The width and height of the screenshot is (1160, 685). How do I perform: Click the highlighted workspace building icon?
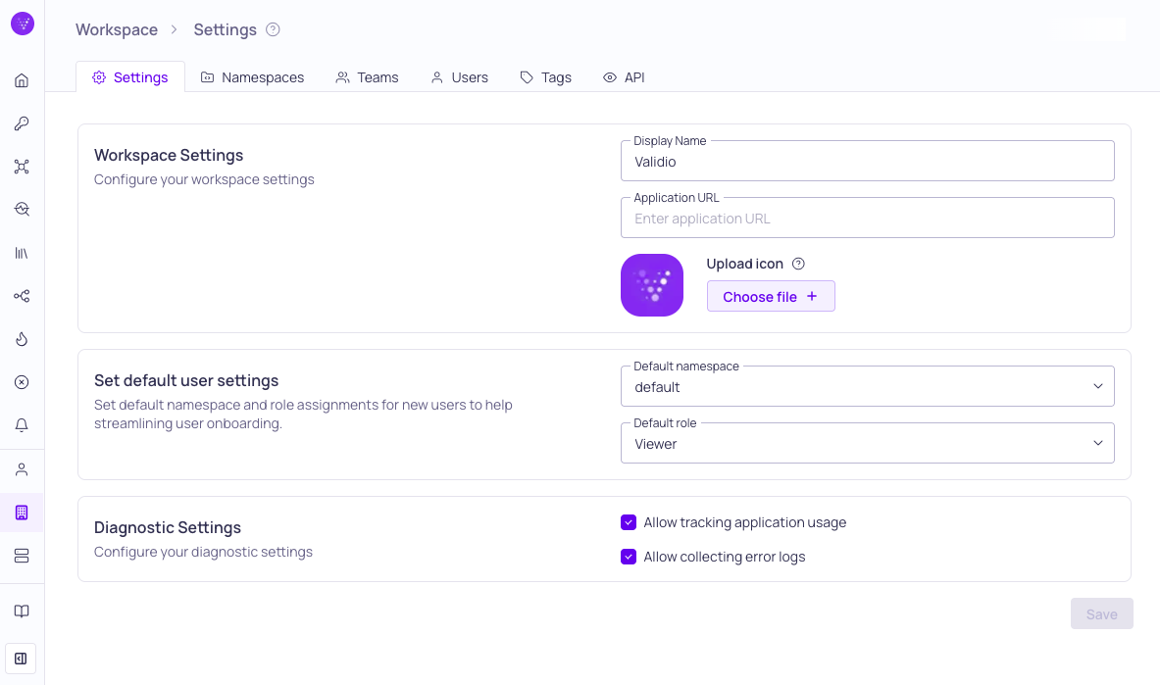click(x=22, y=513)
